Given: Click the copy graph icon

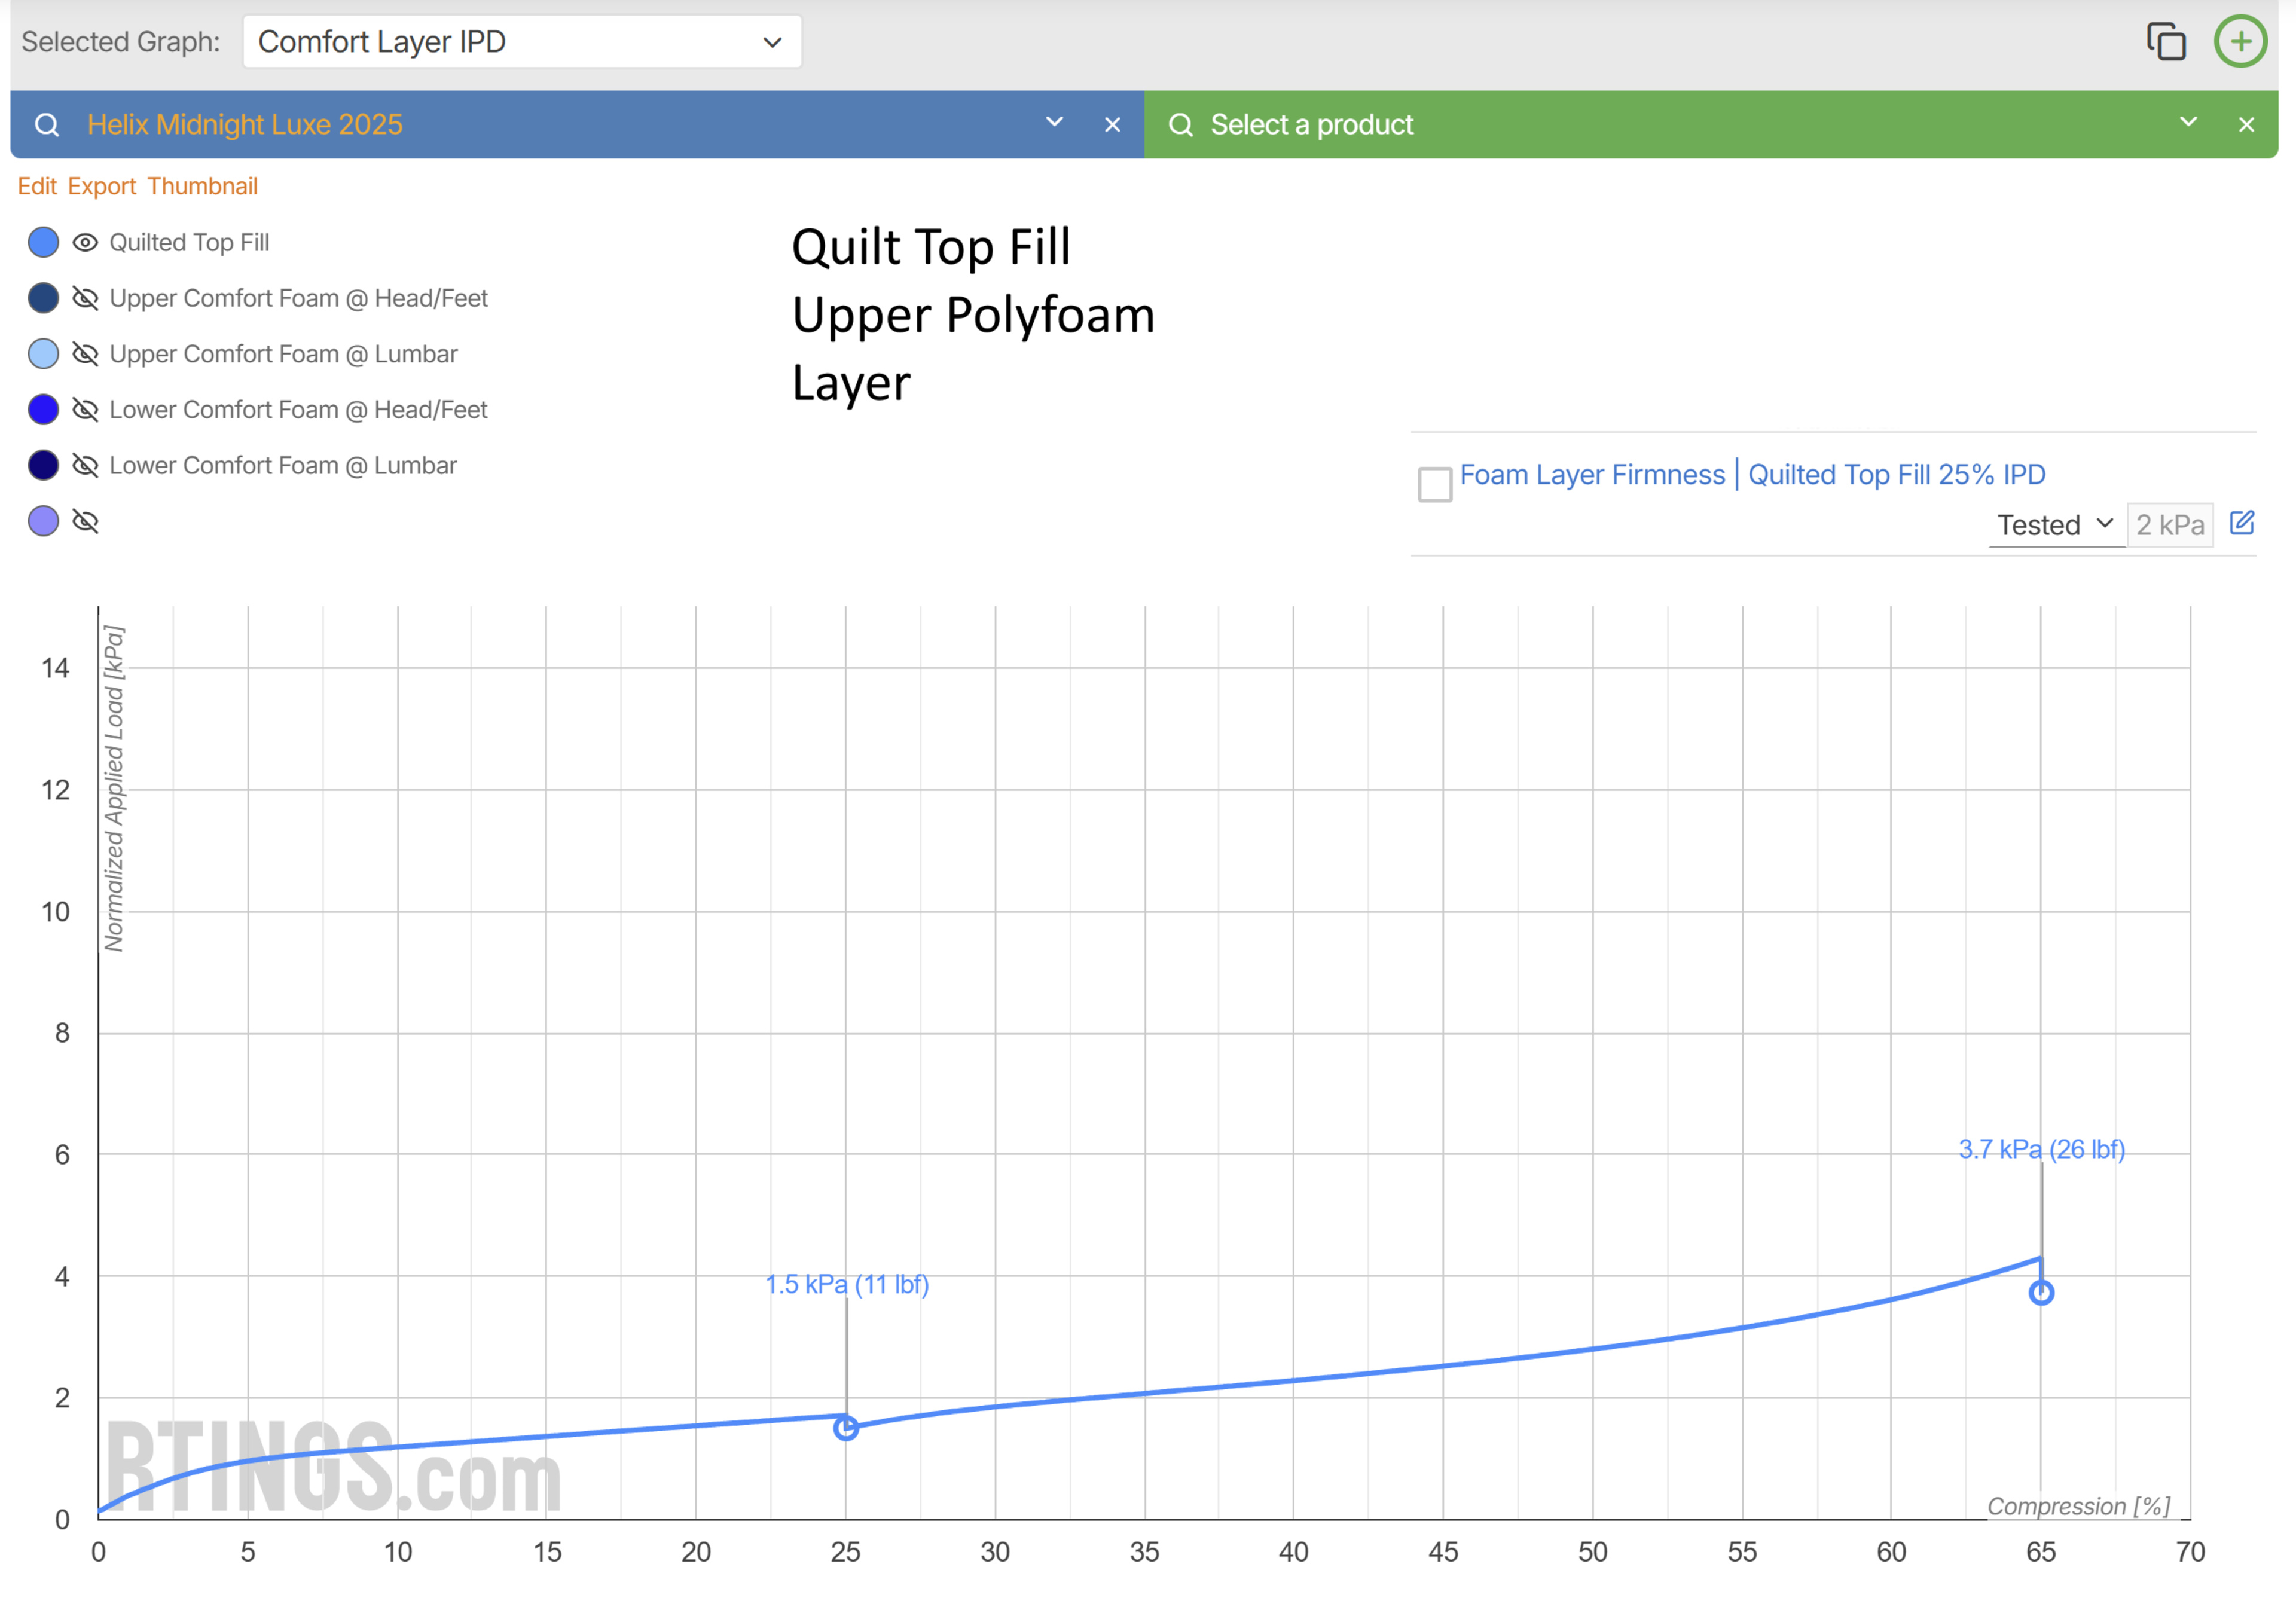Looking at the screenshot, I should coord(2166,42).
